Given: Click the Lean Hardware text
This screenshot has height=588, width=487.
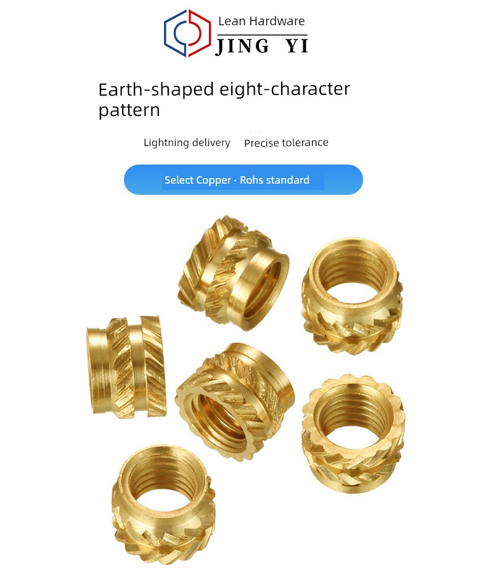Looking at the screenshot, I should click(261, 22).
